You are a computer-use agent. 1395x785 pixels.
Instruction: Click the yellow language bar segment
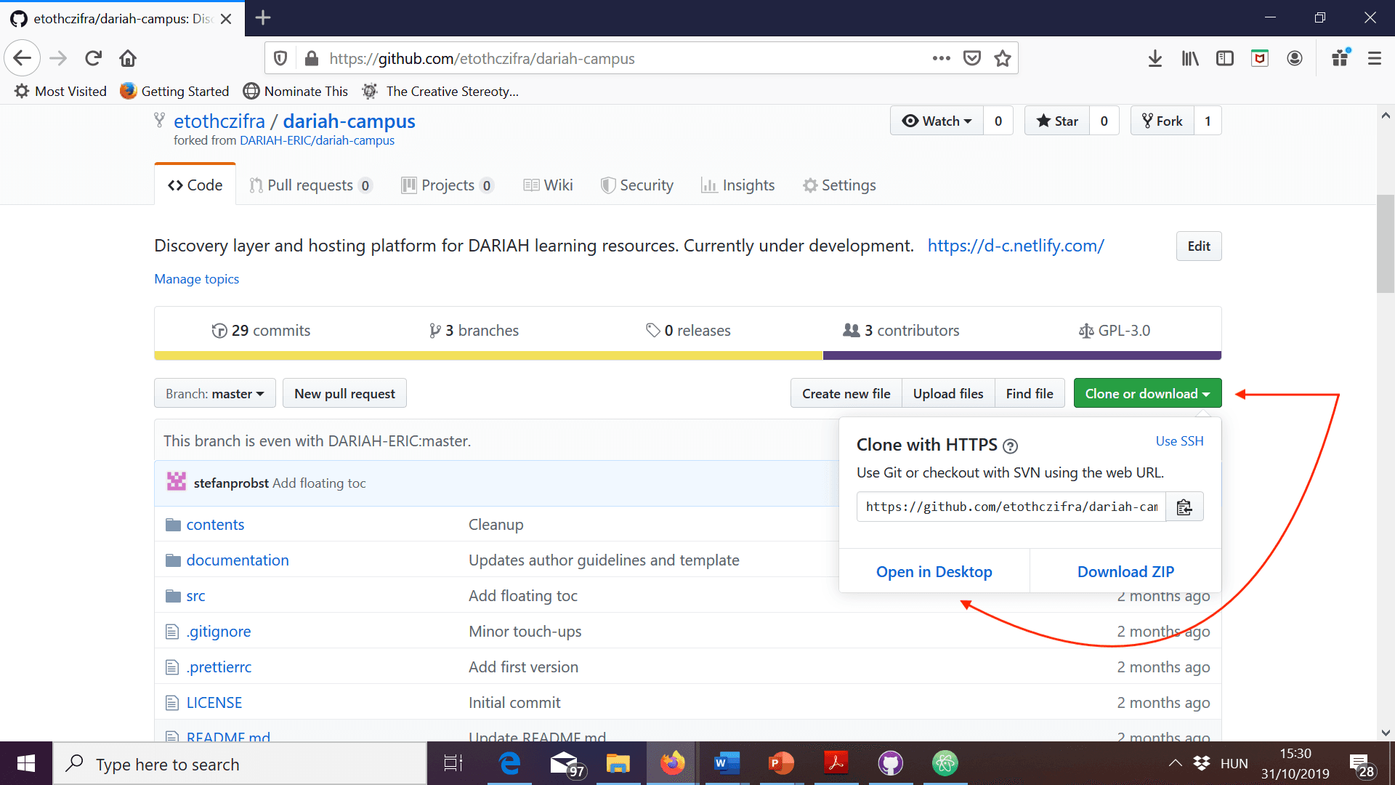[x=488, y=355]
